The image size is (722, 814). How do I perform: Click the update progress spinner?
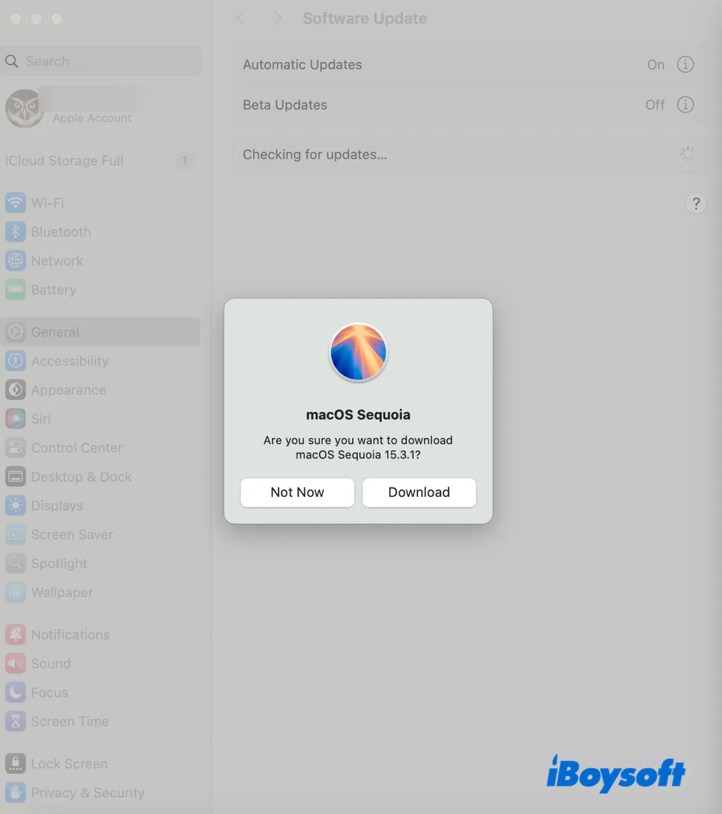click(x=687, y=154)
